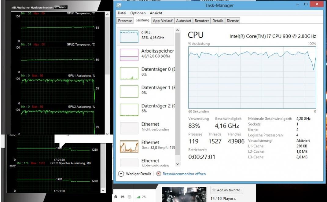The height and width of the screenshot is (202, 327).
Task: Click the Betriebszeit value 0:00:27:01
Action: tap(202, 157)
